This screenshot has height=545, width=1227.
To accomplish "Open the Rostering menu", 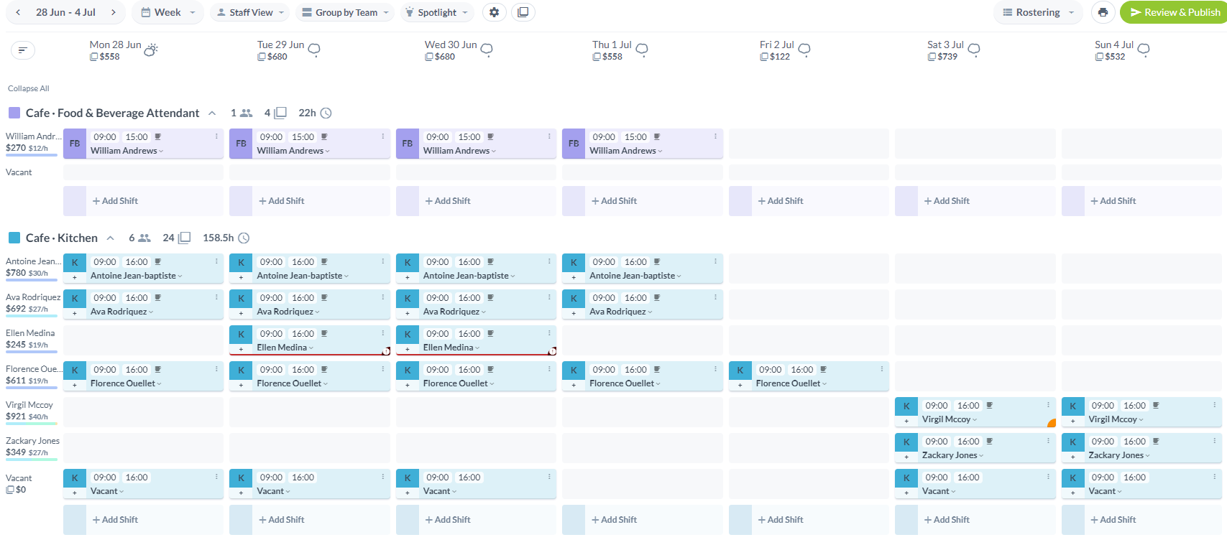I will click(x=1038, y=12).
